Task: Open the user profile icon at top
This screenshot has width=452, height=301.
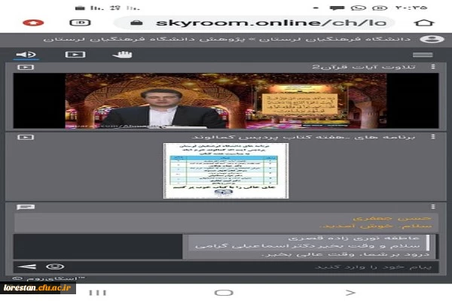Action: point(430,38)
